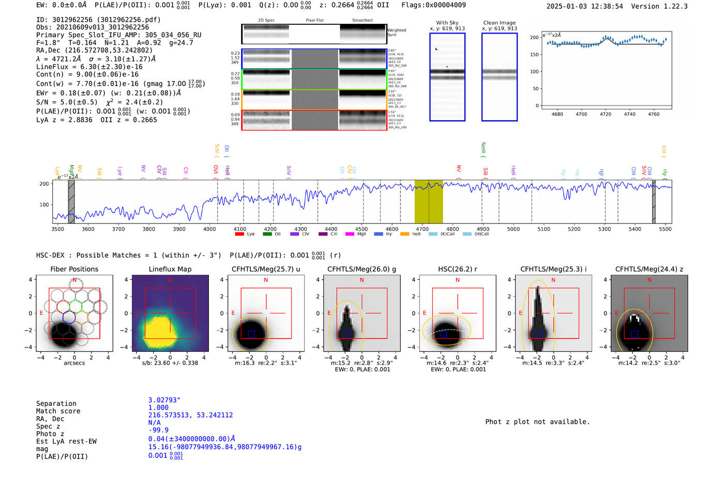Select the CIV purple legend swatch
724x492 pixels.
[x=295, y=234]
